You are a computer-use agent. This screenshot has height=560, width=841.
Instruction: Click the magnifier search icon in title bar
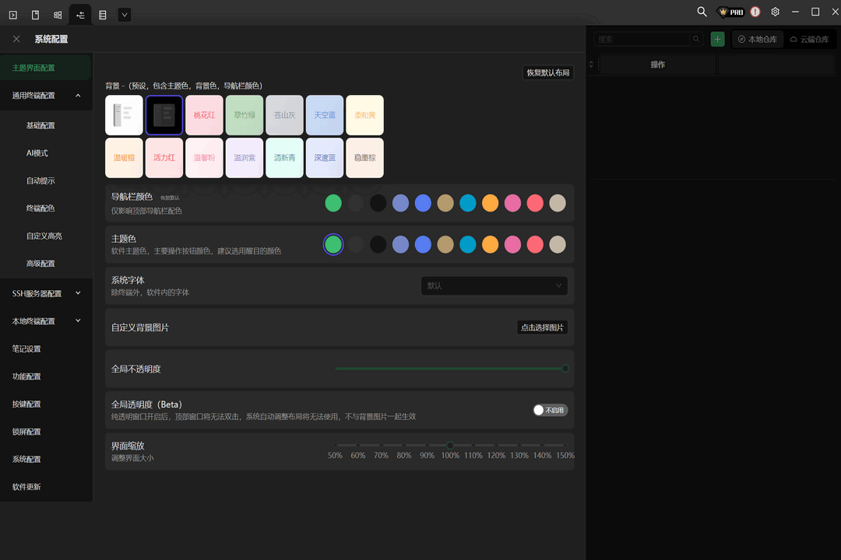(x=702, y=12)
